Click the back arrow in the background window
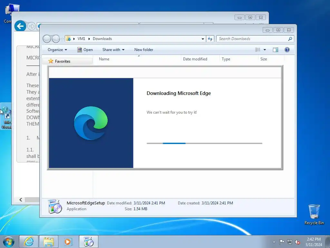The image size is (330, 248). (20, 26)
